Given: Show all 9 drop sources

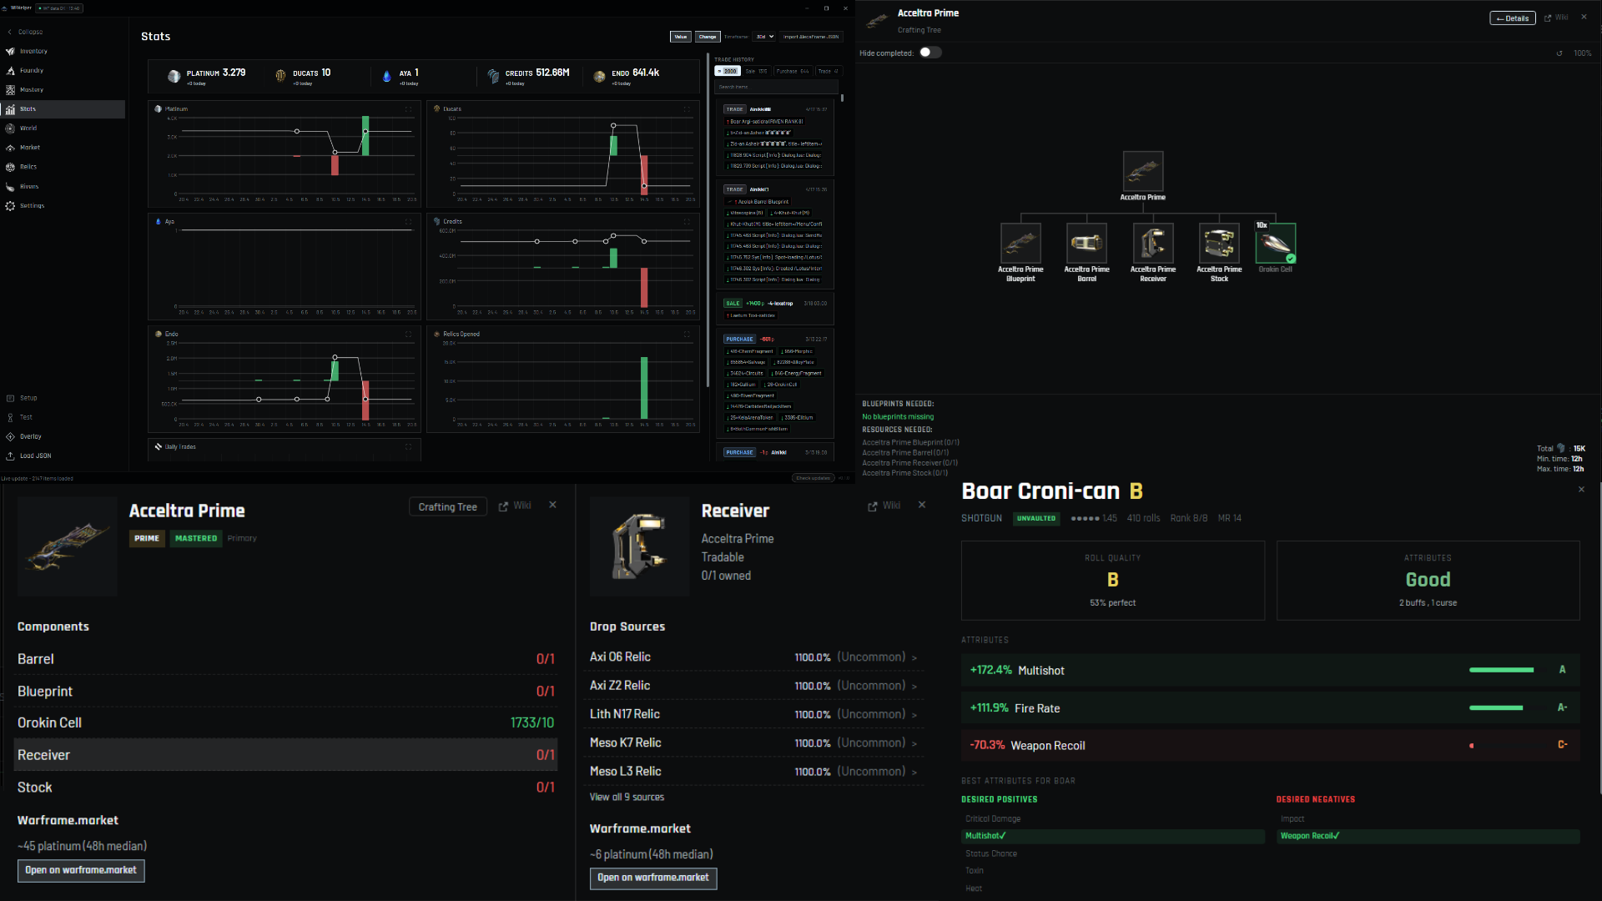Looking at the screenshot, I should tap(627, 798).
